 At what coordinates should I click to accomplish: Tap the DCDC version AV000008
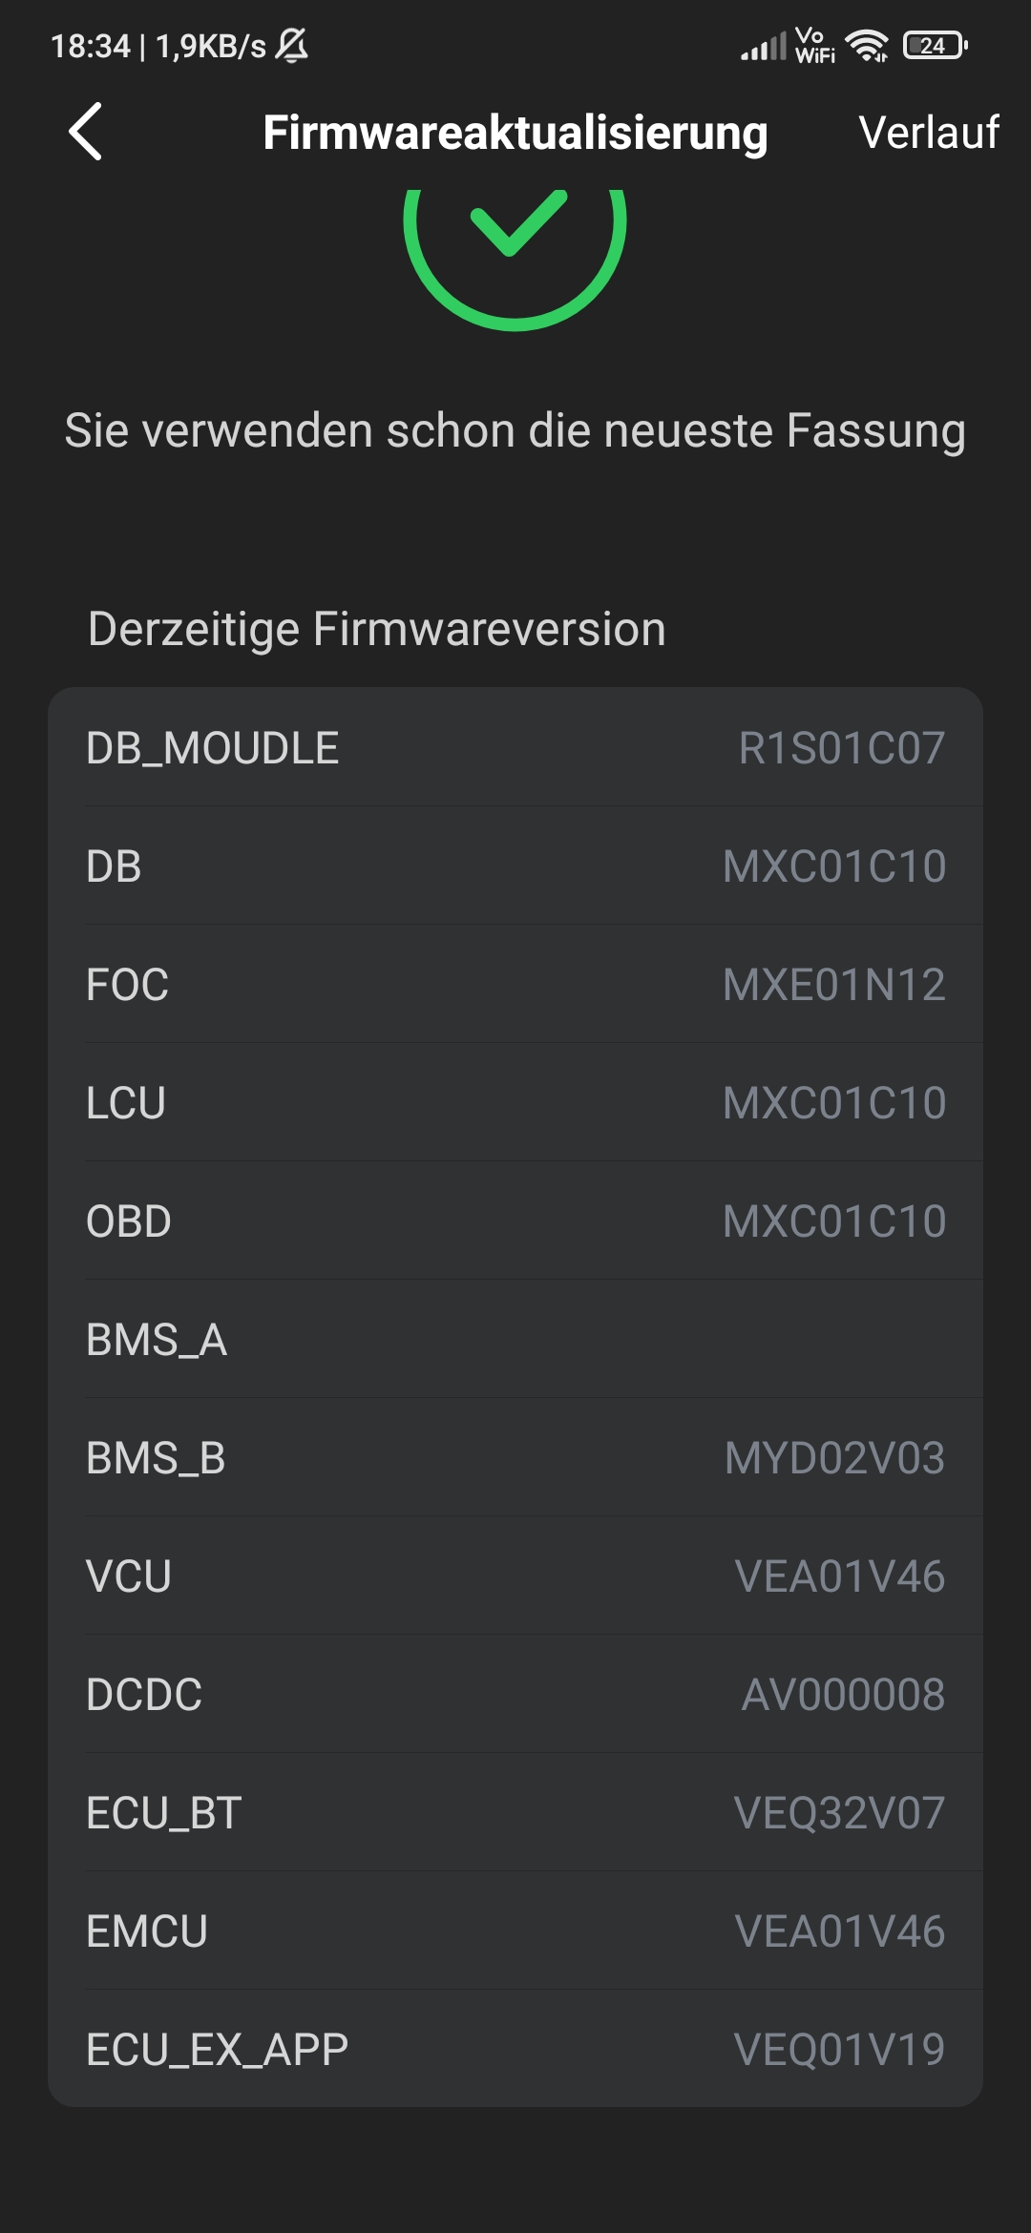pos(842,1694)
